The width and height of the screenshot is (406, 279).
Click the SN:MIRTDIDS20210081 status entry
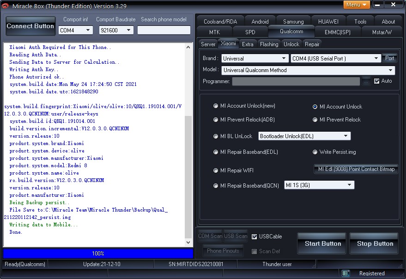[196, 264]
